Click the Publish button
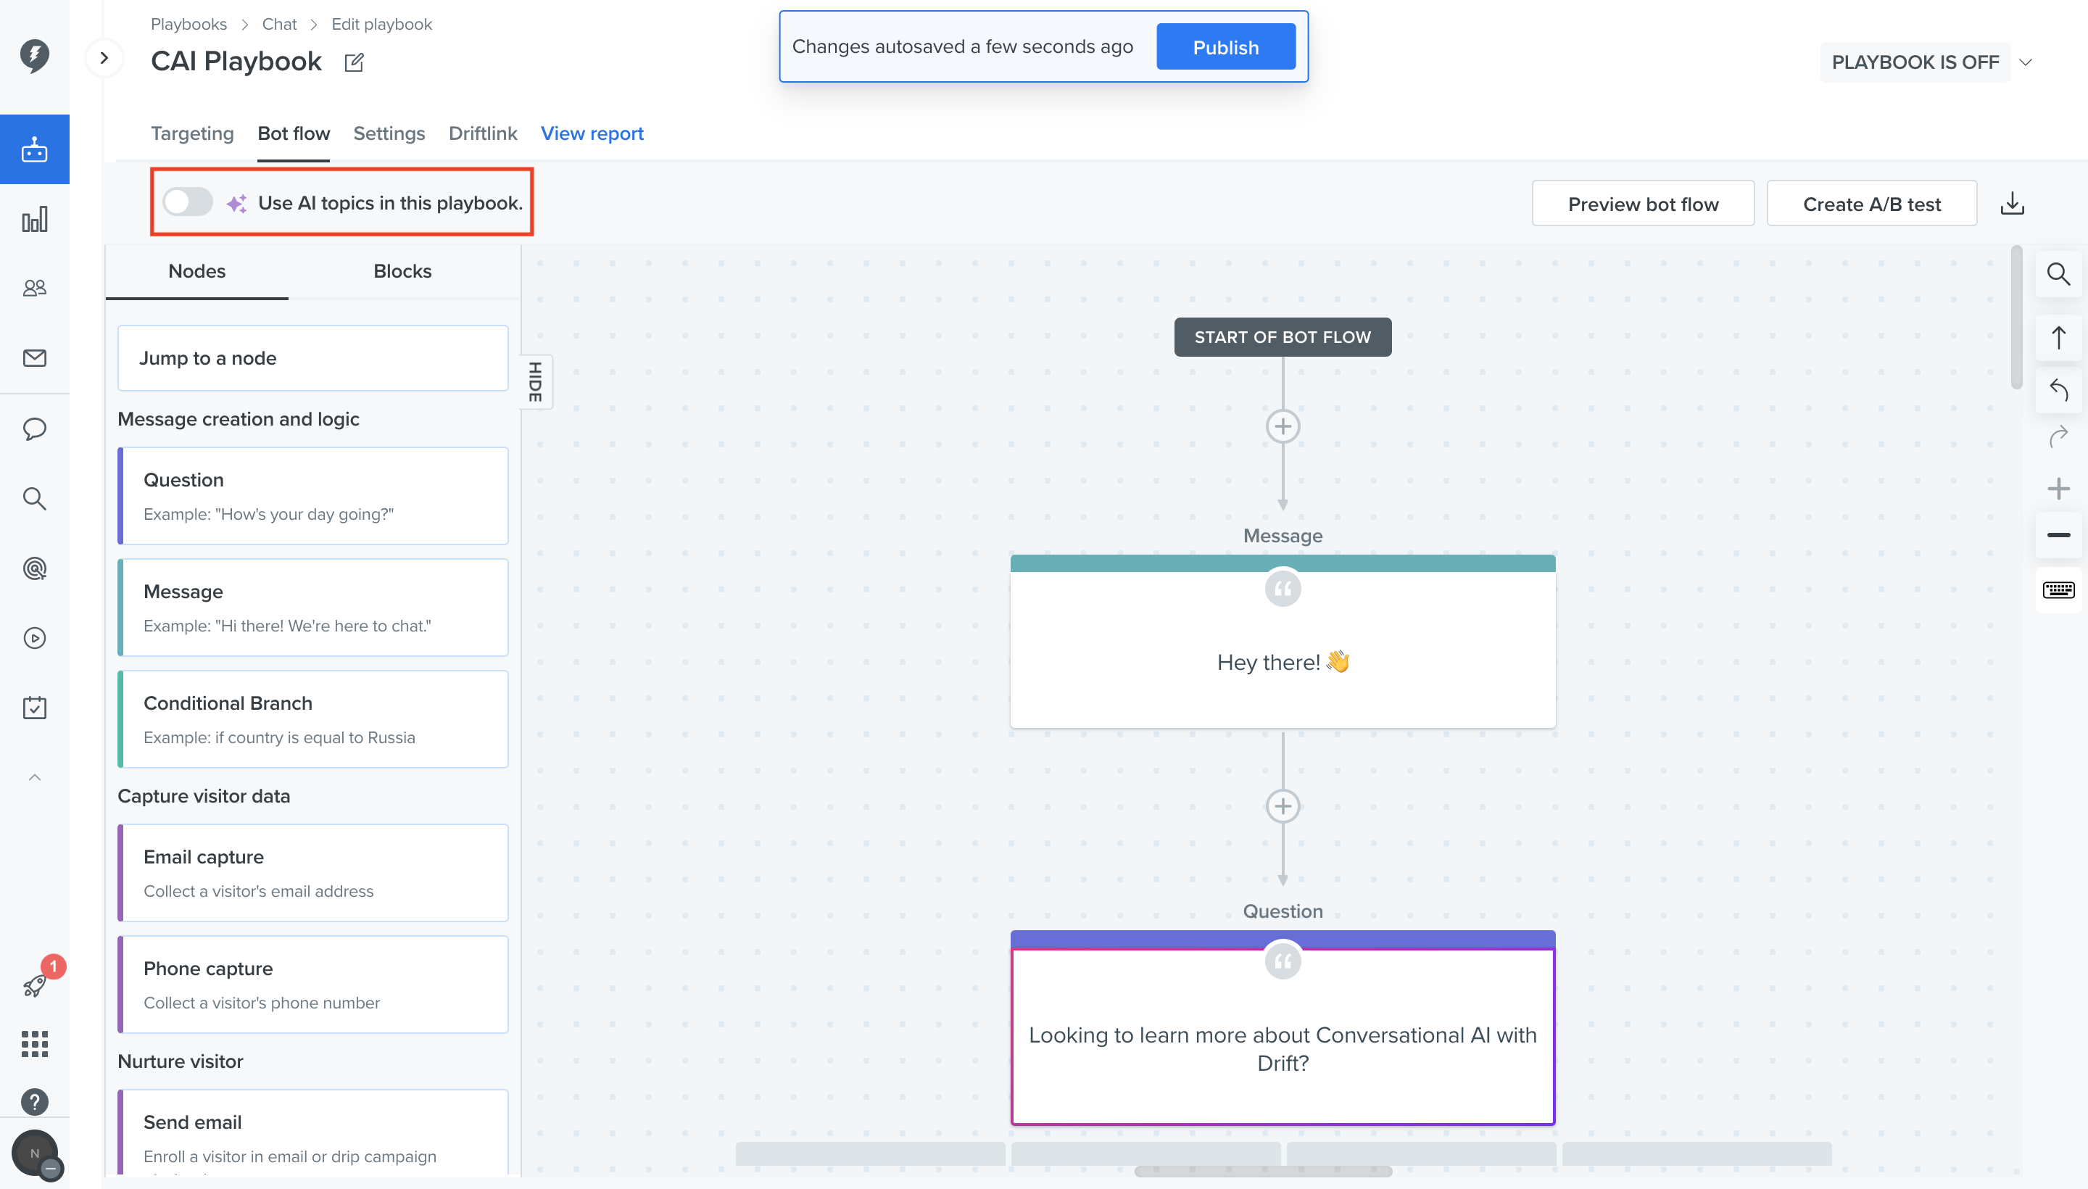2088x1189 pixels. point(1225,46)
